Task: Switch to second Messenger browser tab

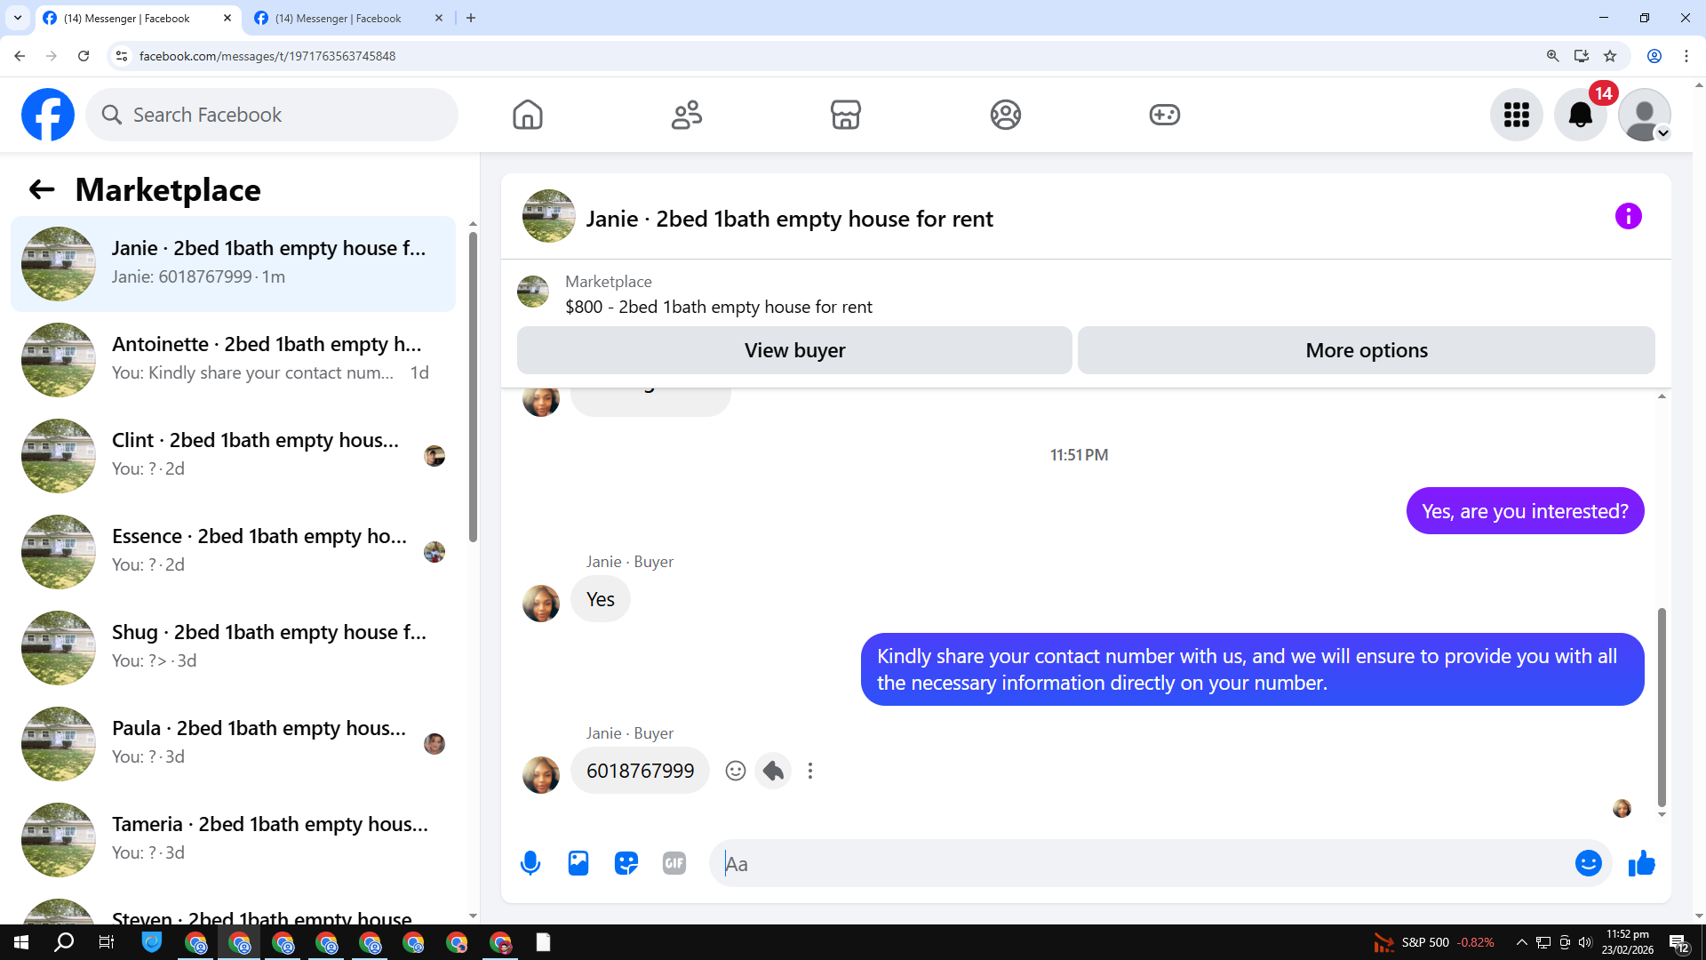Action: coord(338,18)
